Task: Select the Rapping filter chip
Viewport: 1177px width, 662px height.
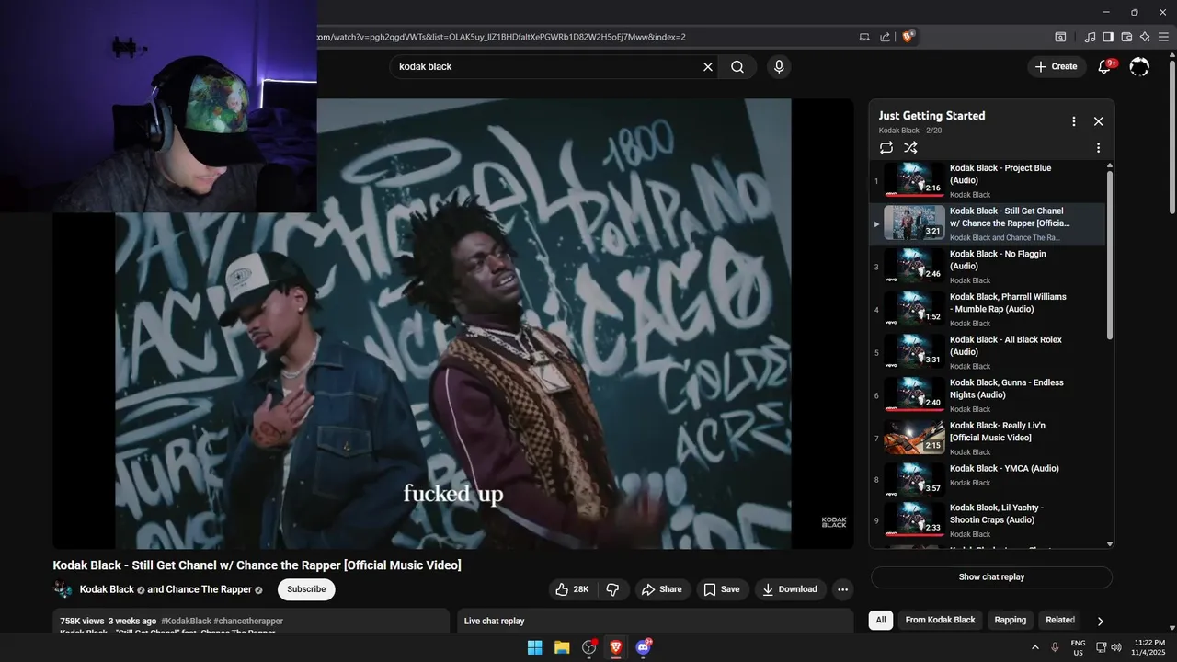Action: 1010,620
